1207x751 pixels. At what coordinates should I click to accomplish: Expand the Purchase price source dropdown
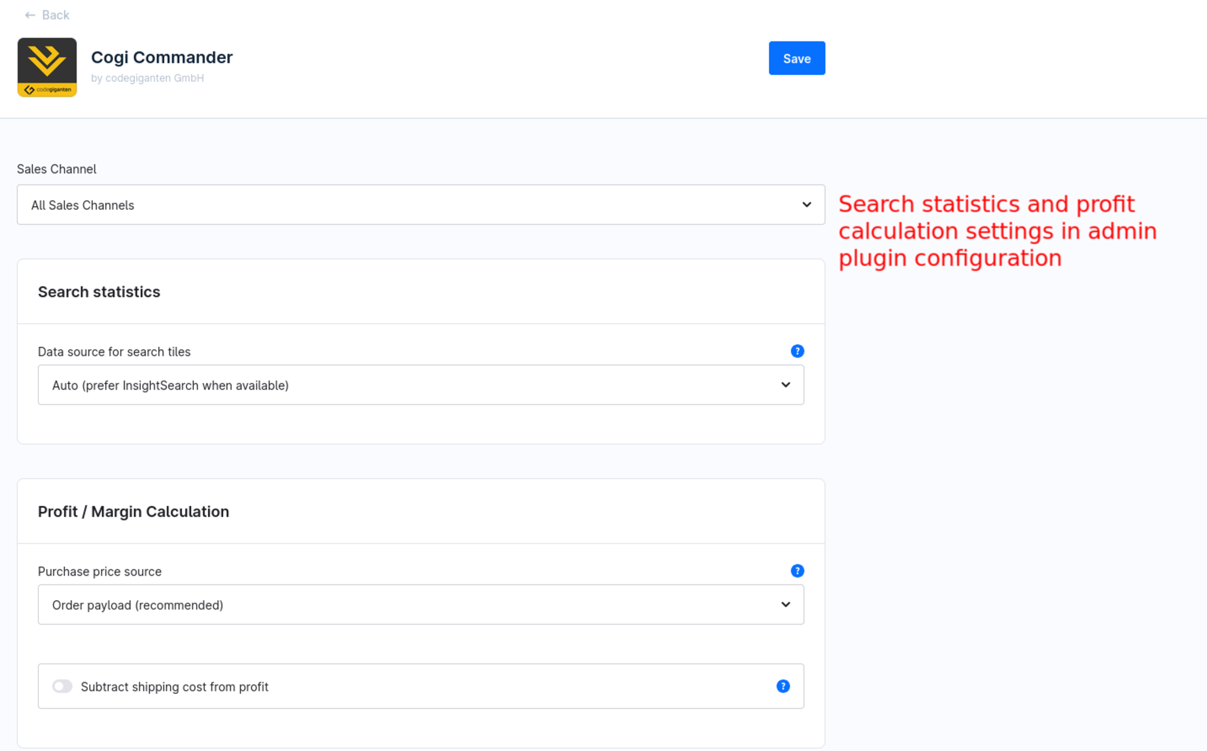[421, 605]
